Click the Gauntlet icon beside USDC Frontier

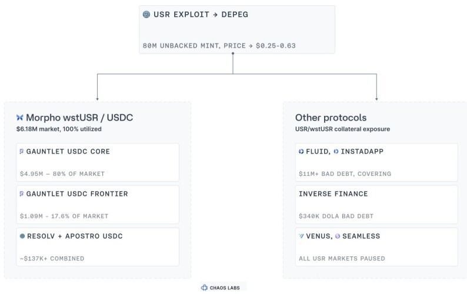21,193
